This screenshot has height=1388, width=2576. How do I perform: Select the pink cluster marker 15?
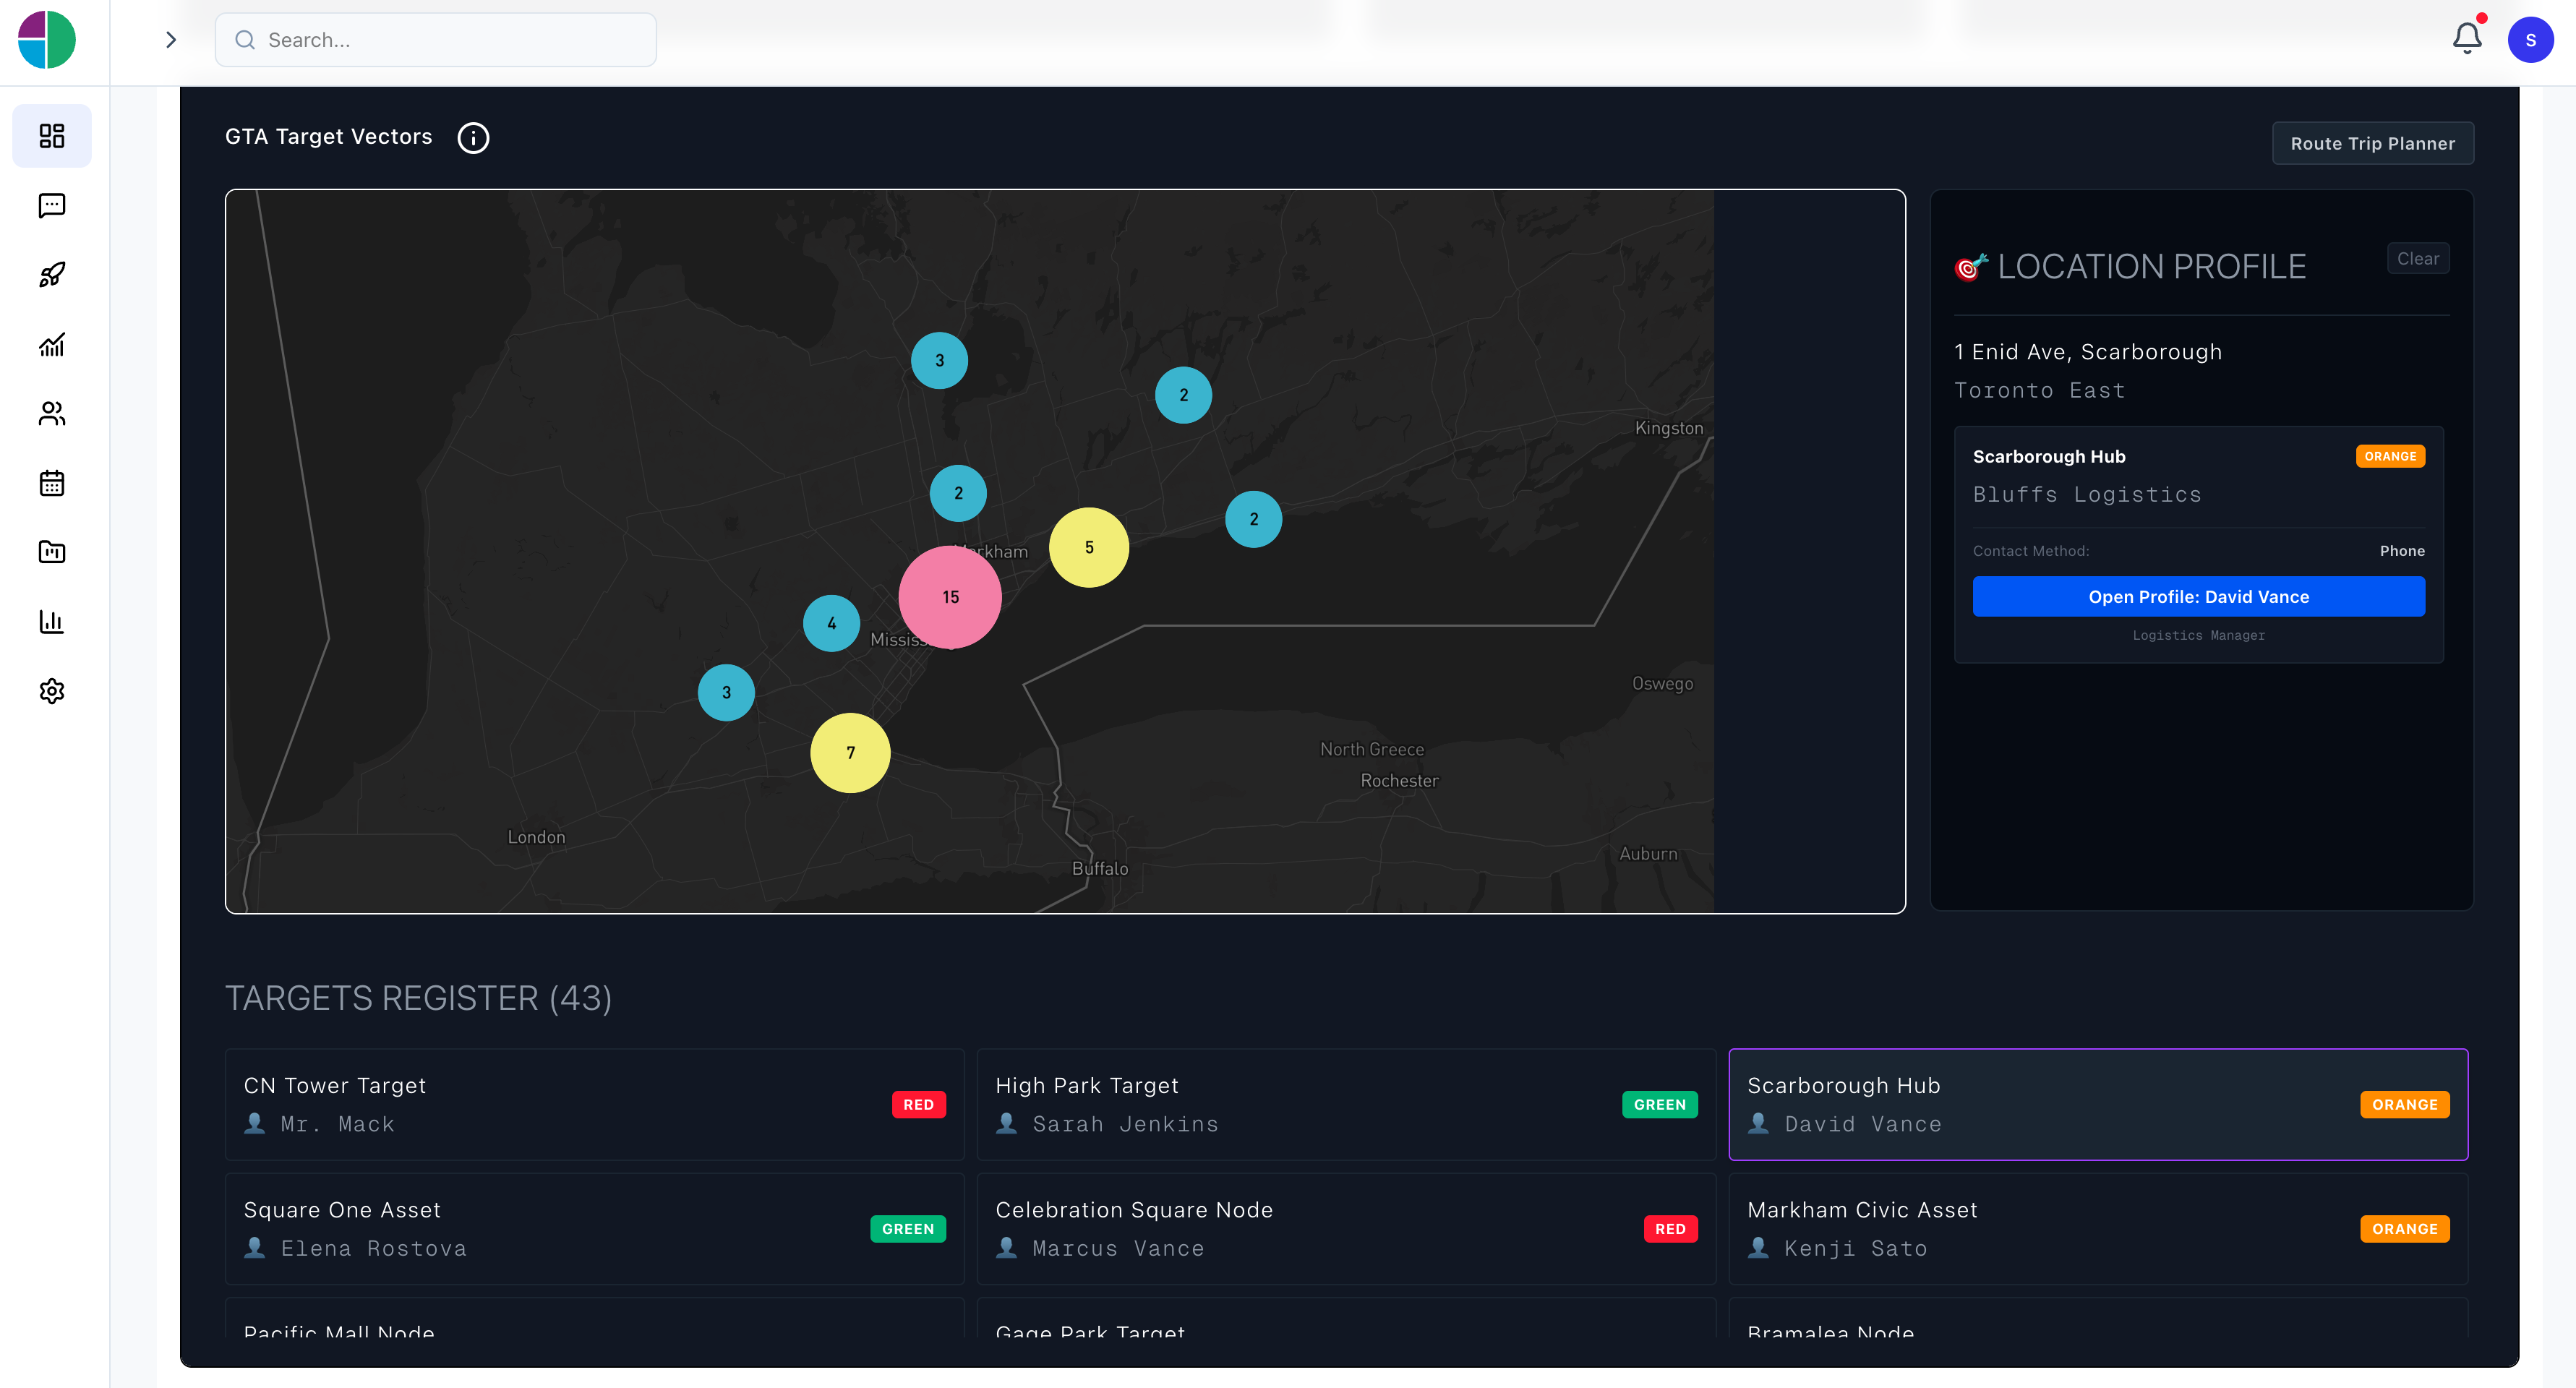(x=950, y=597)
